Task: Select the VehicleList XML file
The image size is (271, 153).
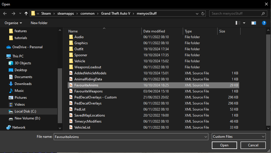Action: (x=82, y=127)
